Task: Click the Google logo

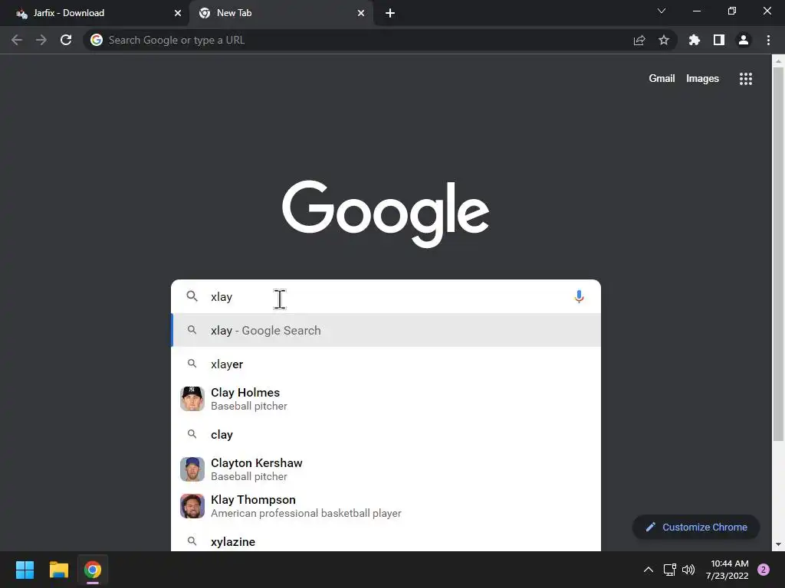Action: (386, 214)
